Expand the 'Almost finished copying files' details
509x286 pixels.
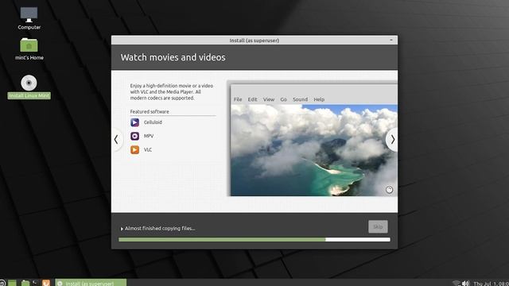tap(122, 229)
